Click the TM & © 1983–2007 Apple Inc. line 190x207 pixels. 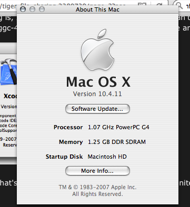click(x=97, y=187)
